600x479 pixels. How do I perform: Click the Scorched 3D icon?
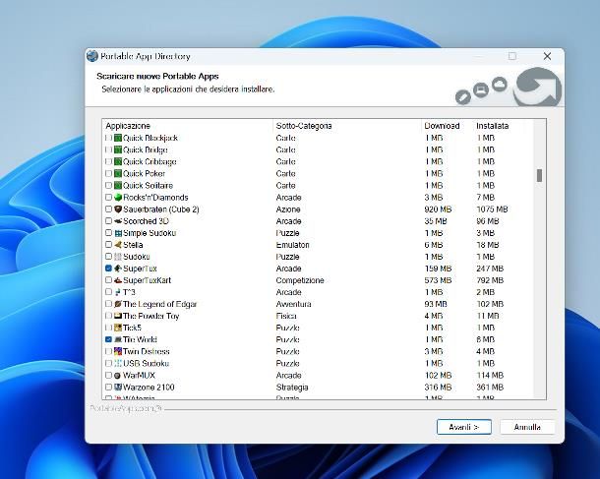pos(118,221)
